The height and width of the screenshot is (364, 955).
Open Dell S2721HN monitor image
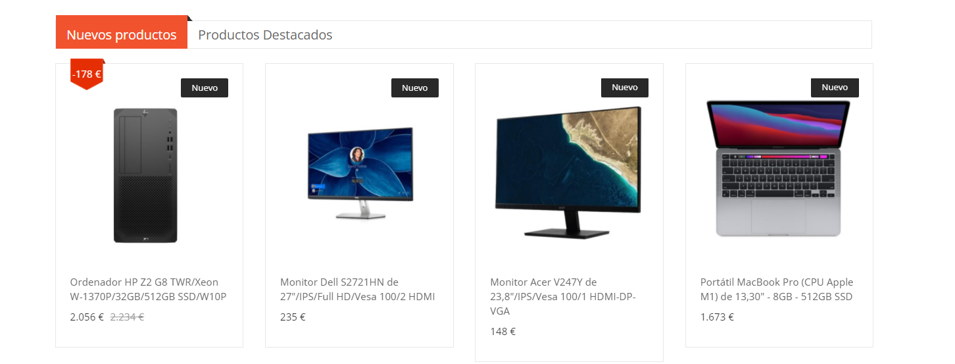tap(360, 172)
